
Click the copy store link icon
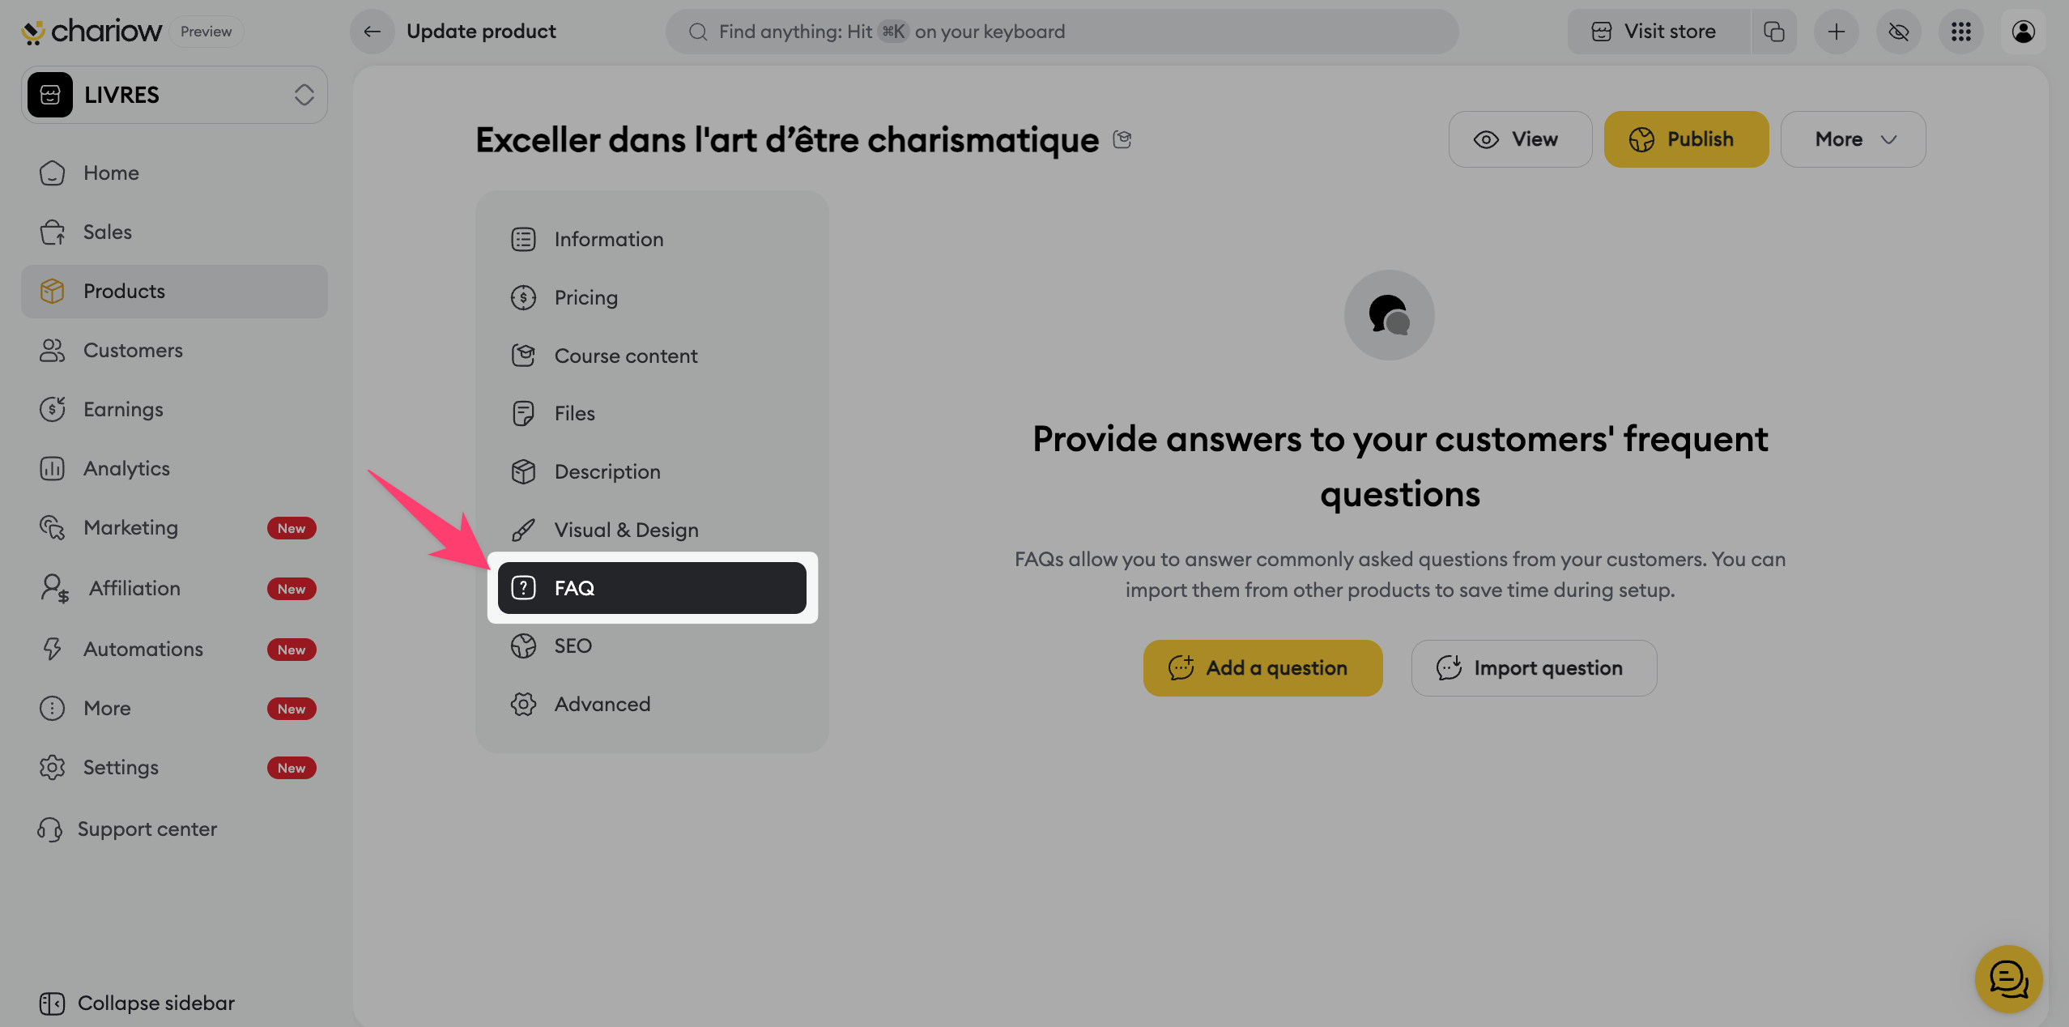pos(1773,32)
